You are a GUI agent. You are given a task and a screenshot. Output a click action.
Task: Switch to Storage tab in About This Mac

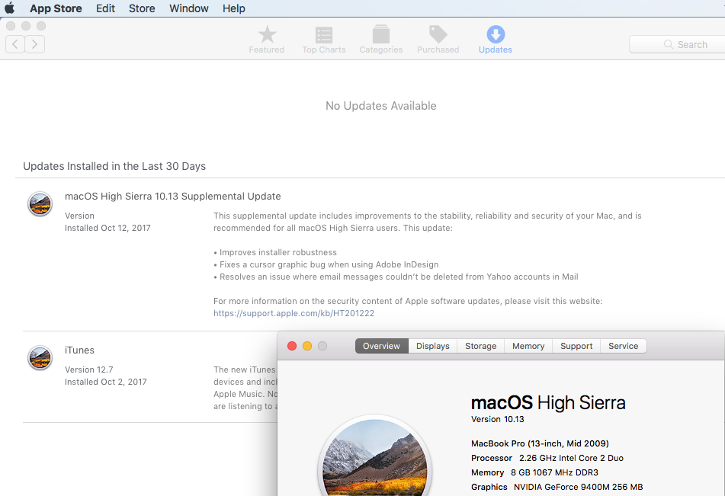tap(481, 346)
